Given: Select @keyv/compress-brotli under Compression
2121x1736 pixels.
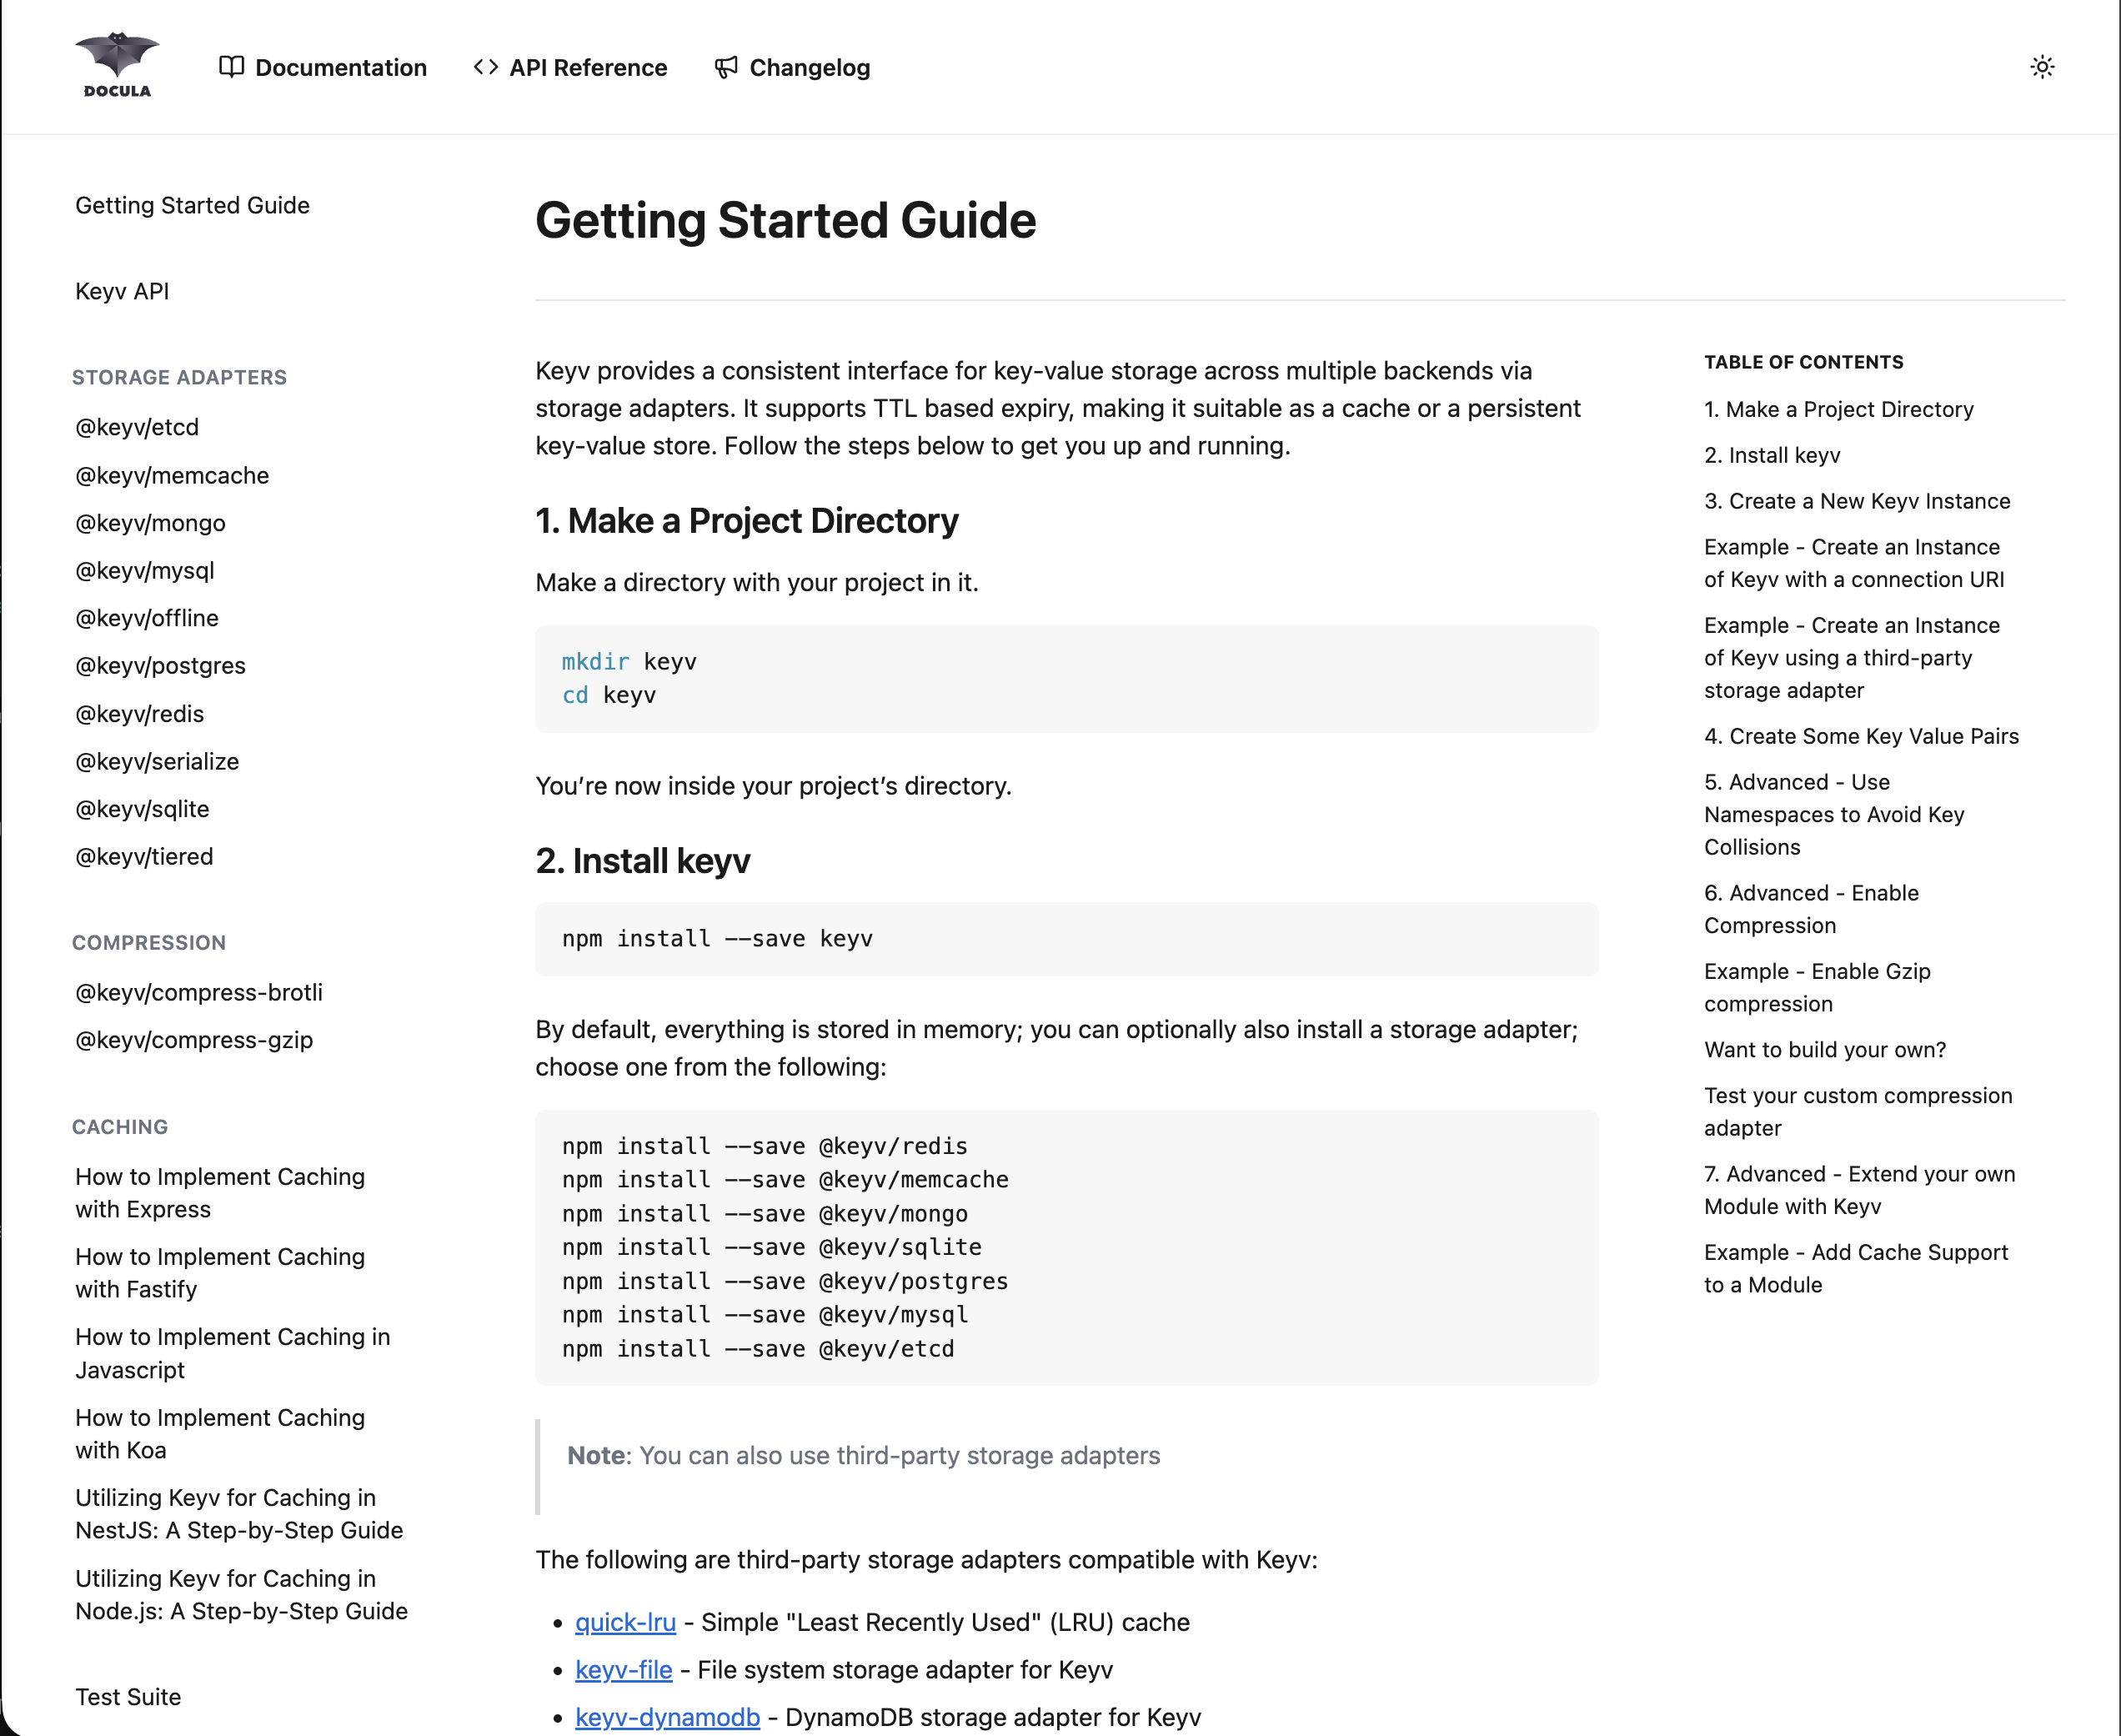Looking at the screenshot, I should pyautogui.click(x=198, y=992).
